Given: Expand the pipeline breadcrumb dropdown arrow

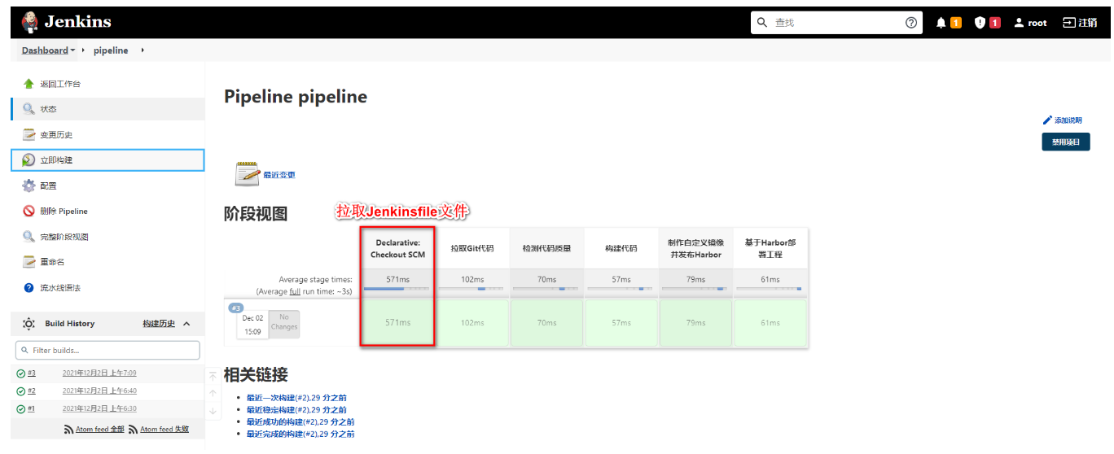Looking at the screenshot, I should coord(143,50).
